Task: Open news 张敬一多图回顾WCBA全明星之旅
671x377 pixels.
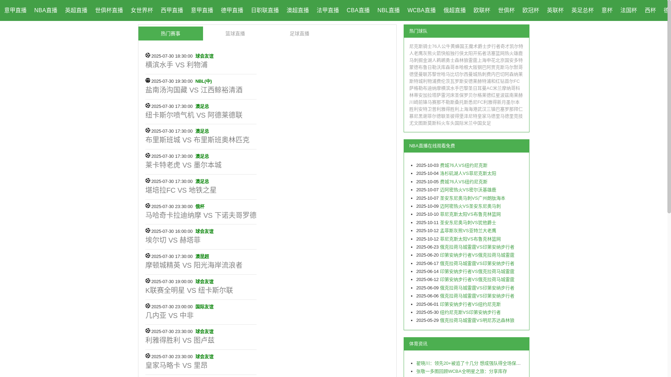Action: point(461,371)
